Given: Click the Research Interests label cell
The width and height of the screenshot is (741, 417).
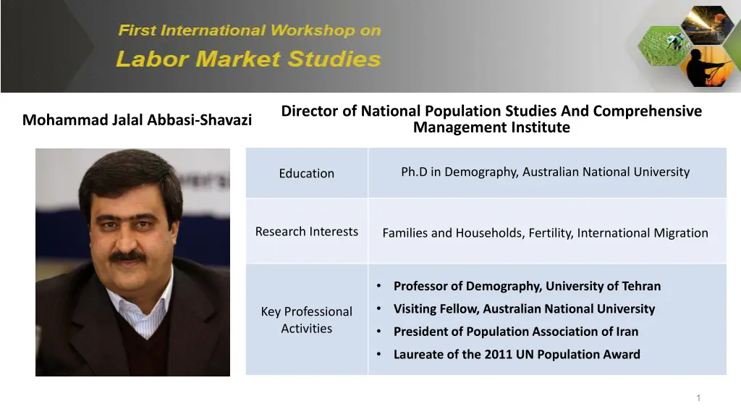Looking at the screenshot, I should point(307,232).
